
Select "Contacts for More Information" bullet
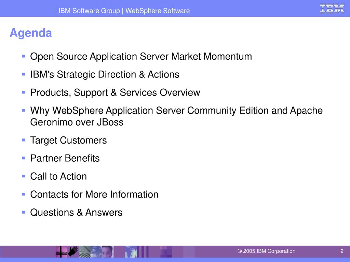(x=94, y=194)
